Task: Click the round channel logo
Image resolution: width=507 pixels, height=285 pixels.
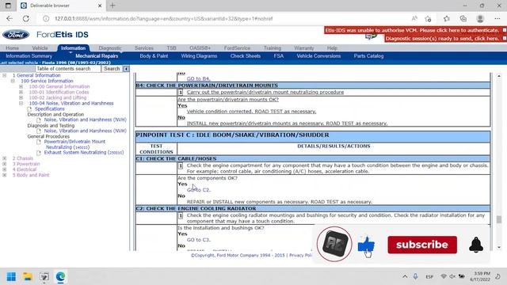Action: pos(334,244)
